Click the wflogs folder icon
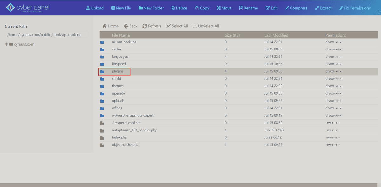This screenshot has width=381, height=187. coord(102,108)
